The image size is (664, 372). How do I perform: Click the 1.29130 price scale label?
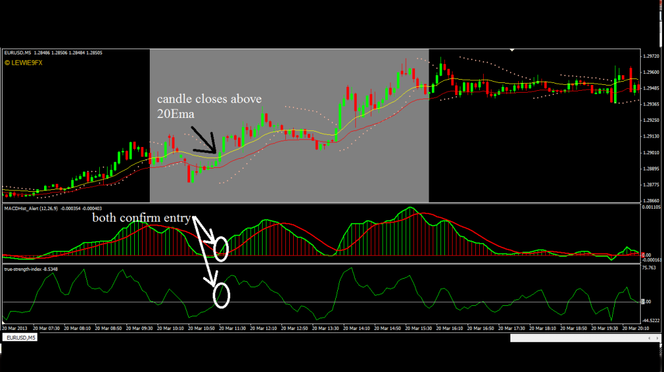click(x=651, y=136)
